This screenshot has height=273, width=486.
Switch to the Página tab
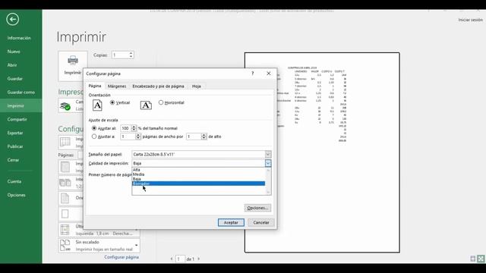tap(95, 86)
